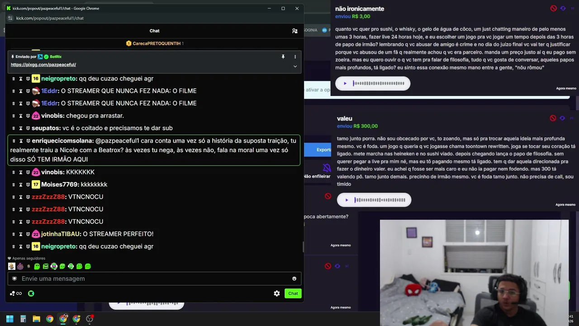Click Moises7769 username in chat
The width and height of the screenshot is (579, 326).
pyautogui.click(x=60, y=184)
